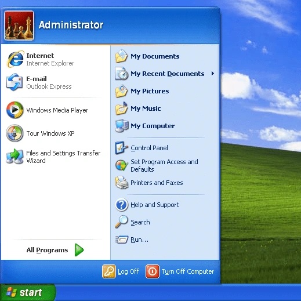The image size is (301, 301).
Task: Click the "Administrator" user name
Action: 71,25
